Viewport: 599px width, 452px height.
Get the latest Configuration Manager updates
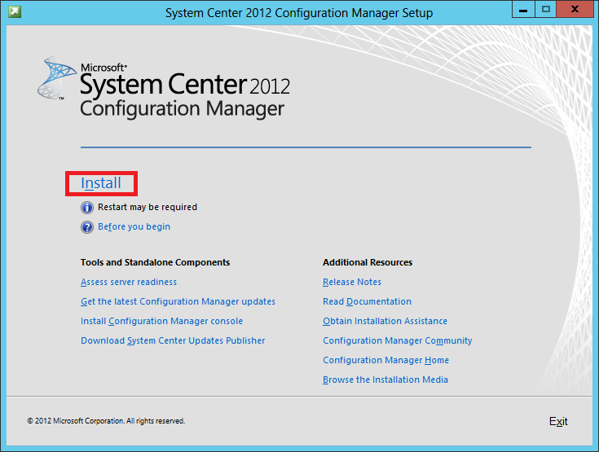pyautogui.click(x=178, y=302)
